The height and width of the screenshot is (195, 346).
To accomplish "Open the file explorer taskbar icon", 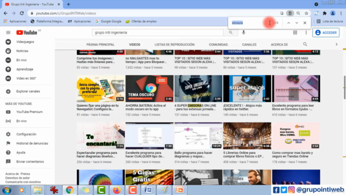I will point(37,190).
